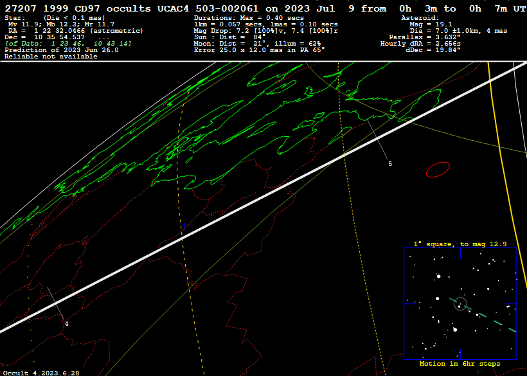Click asteroid 'Mag = 19.1' value
527x376 pixels.
click(431, 24)
